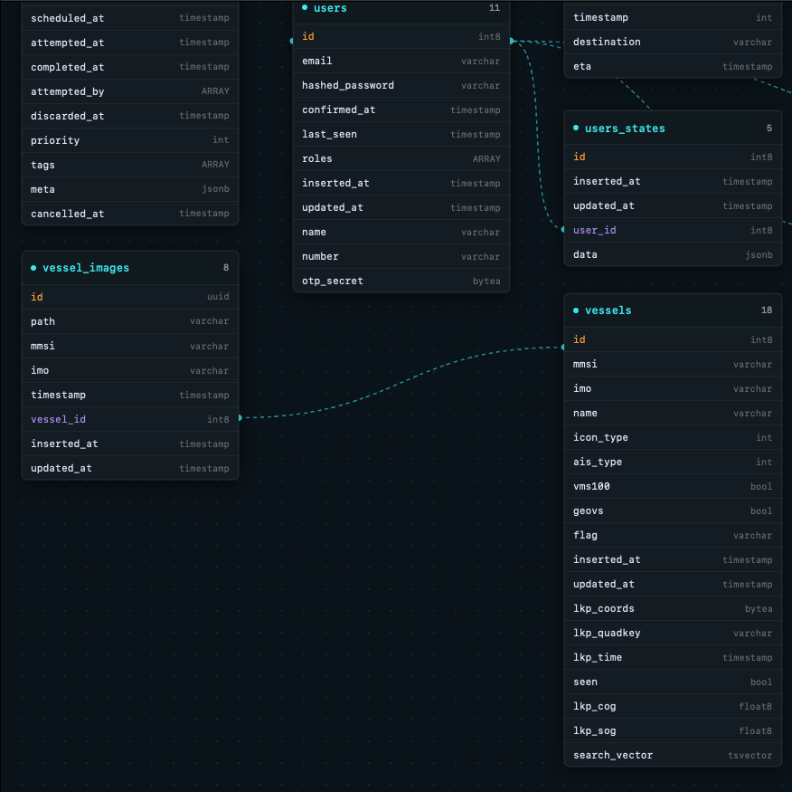Click the dot icon beside vessel_images title
Viewport: 792px width, 792px height.
point(33,268)
